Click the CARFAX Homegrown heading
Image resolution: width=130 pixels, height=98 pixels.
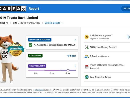click(x=101, y=36)
